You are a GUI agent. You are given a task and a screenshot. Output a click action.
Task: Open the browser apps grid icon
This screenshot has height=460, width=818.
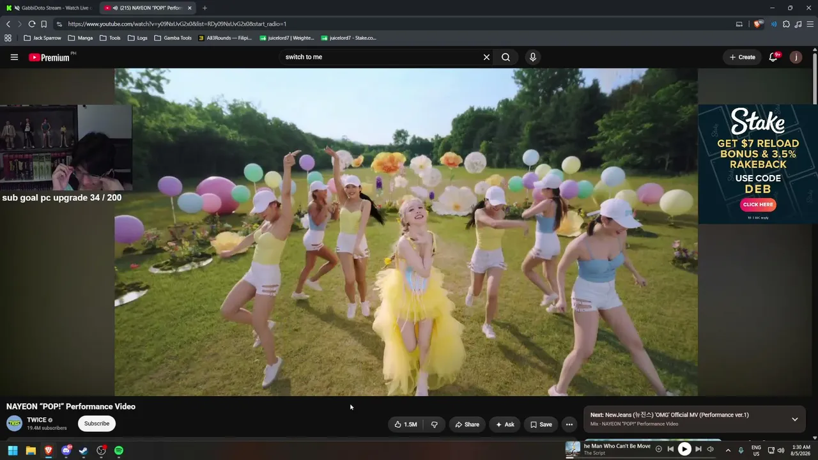tap(8, 38)
